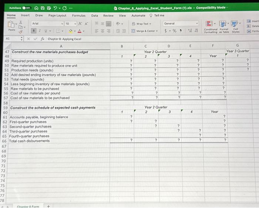
Task: Click the Undo arrow icon
Action: coord(55,8)
